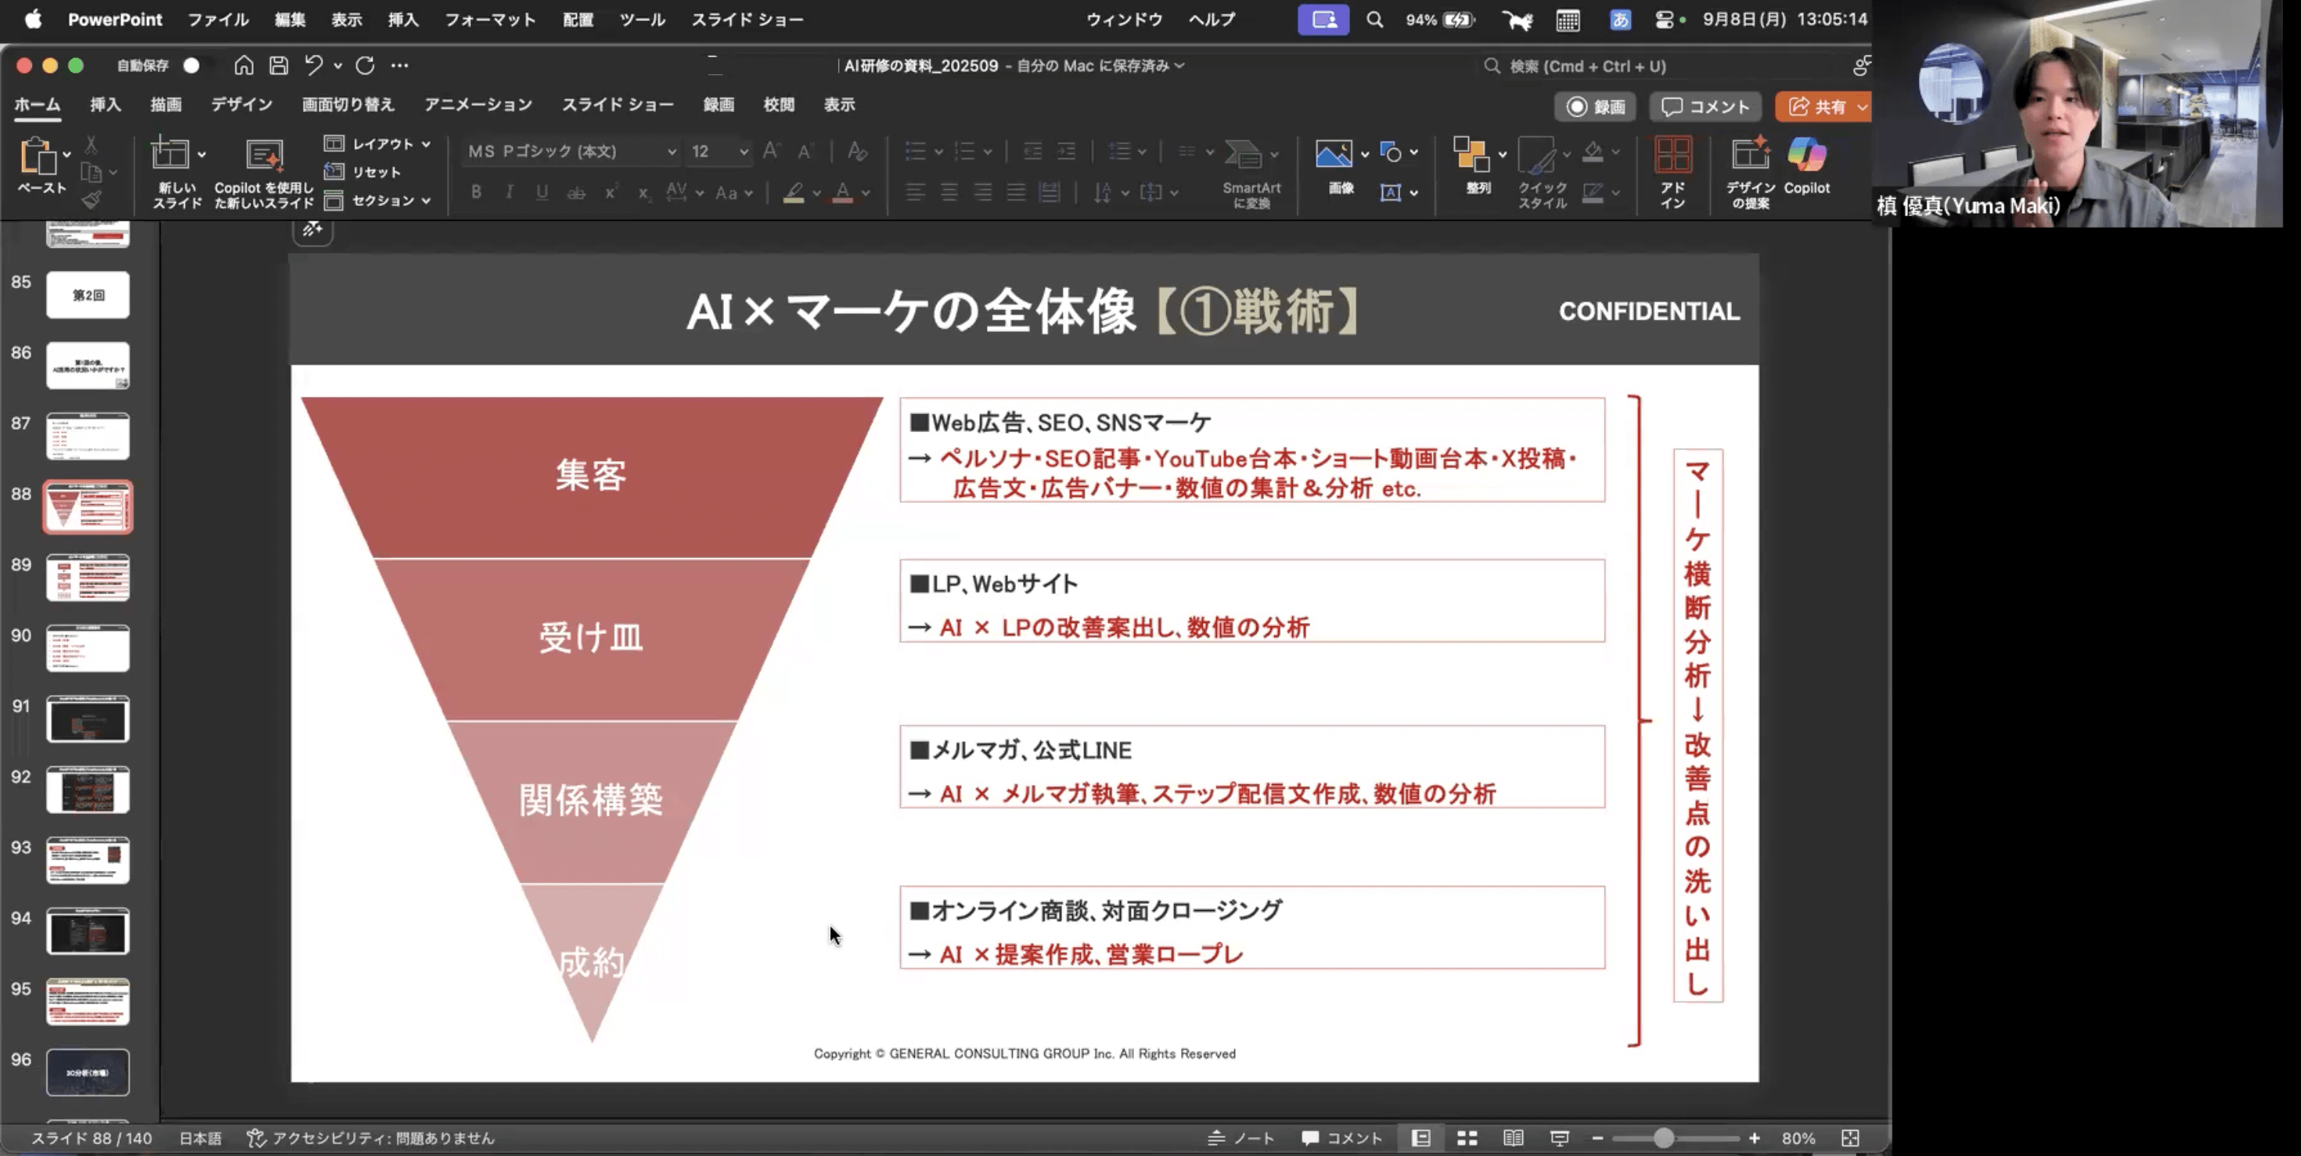Expand the font size dropdown showing 12

point(744,152)
